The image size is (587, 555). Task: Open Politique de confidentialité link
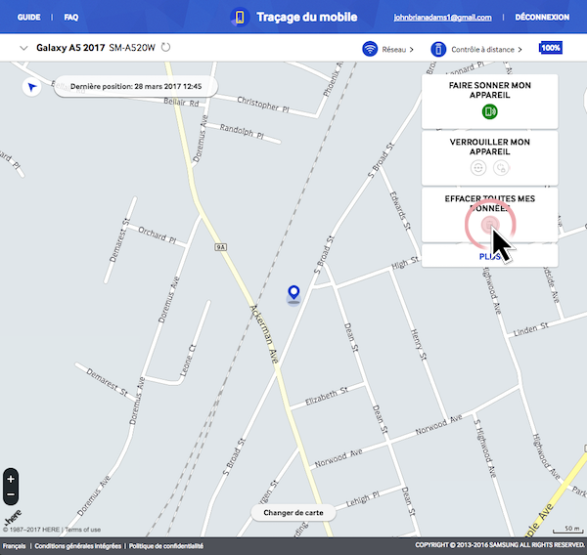click(166, 546)
